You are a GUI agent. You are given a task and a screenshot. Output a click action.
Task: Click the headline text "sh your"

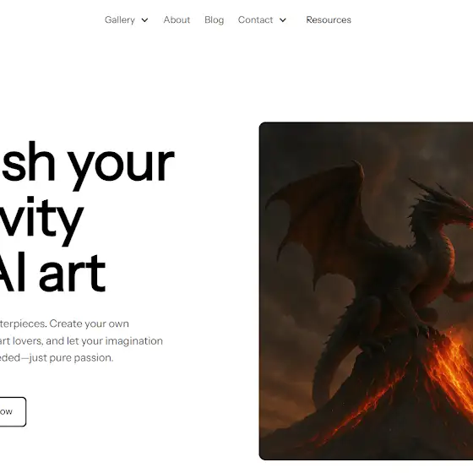[x=88, y=166]
